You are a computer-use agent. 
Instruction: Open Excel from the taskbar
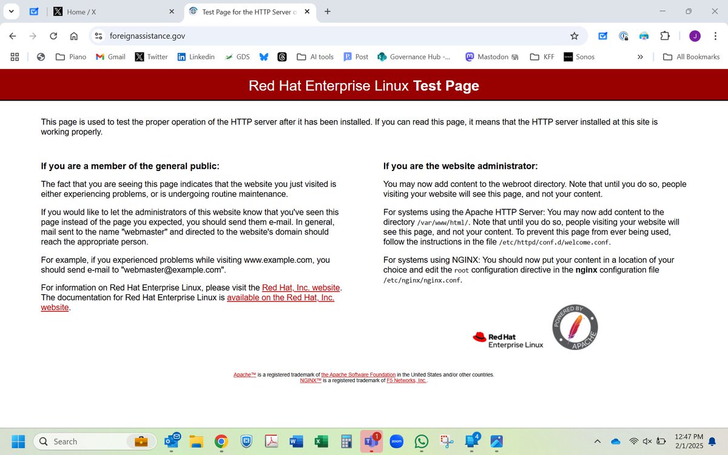coord(321,441)
